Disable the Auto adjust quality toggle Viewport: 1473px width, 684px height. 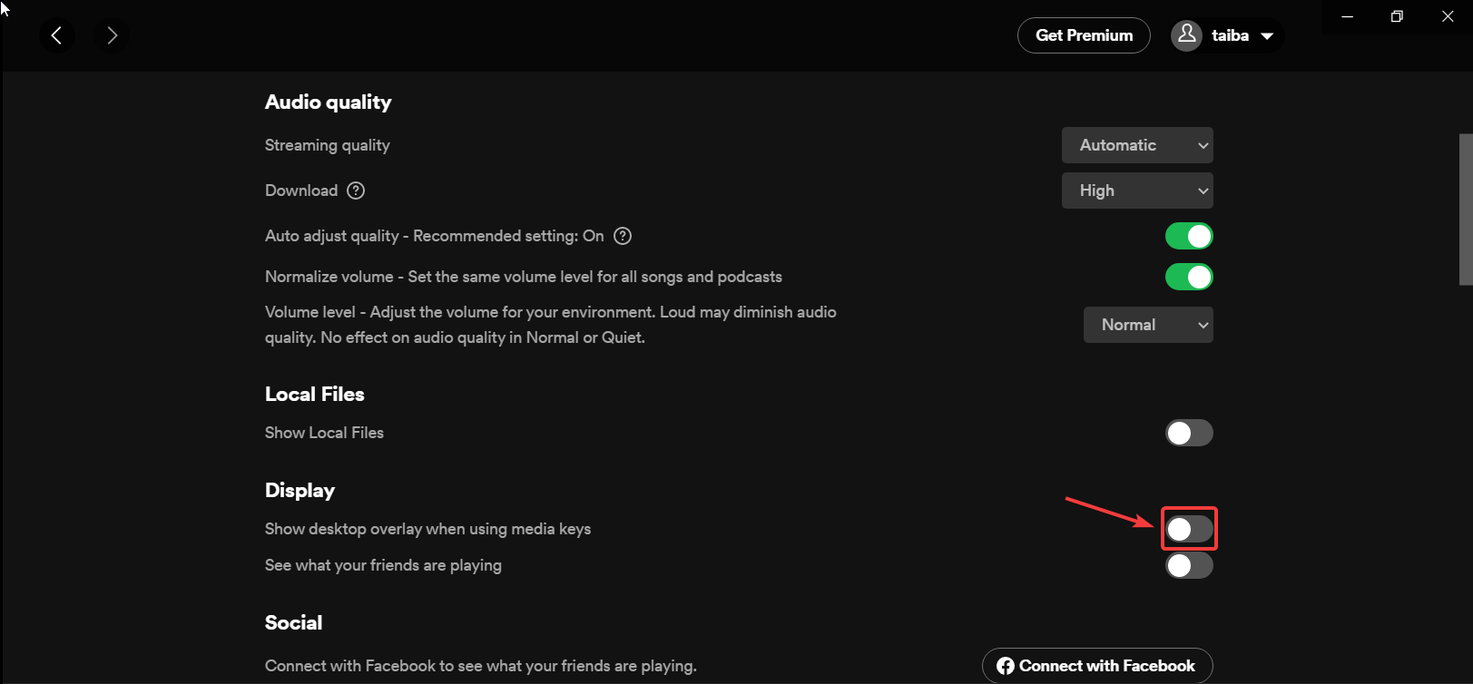[1189, 236]
